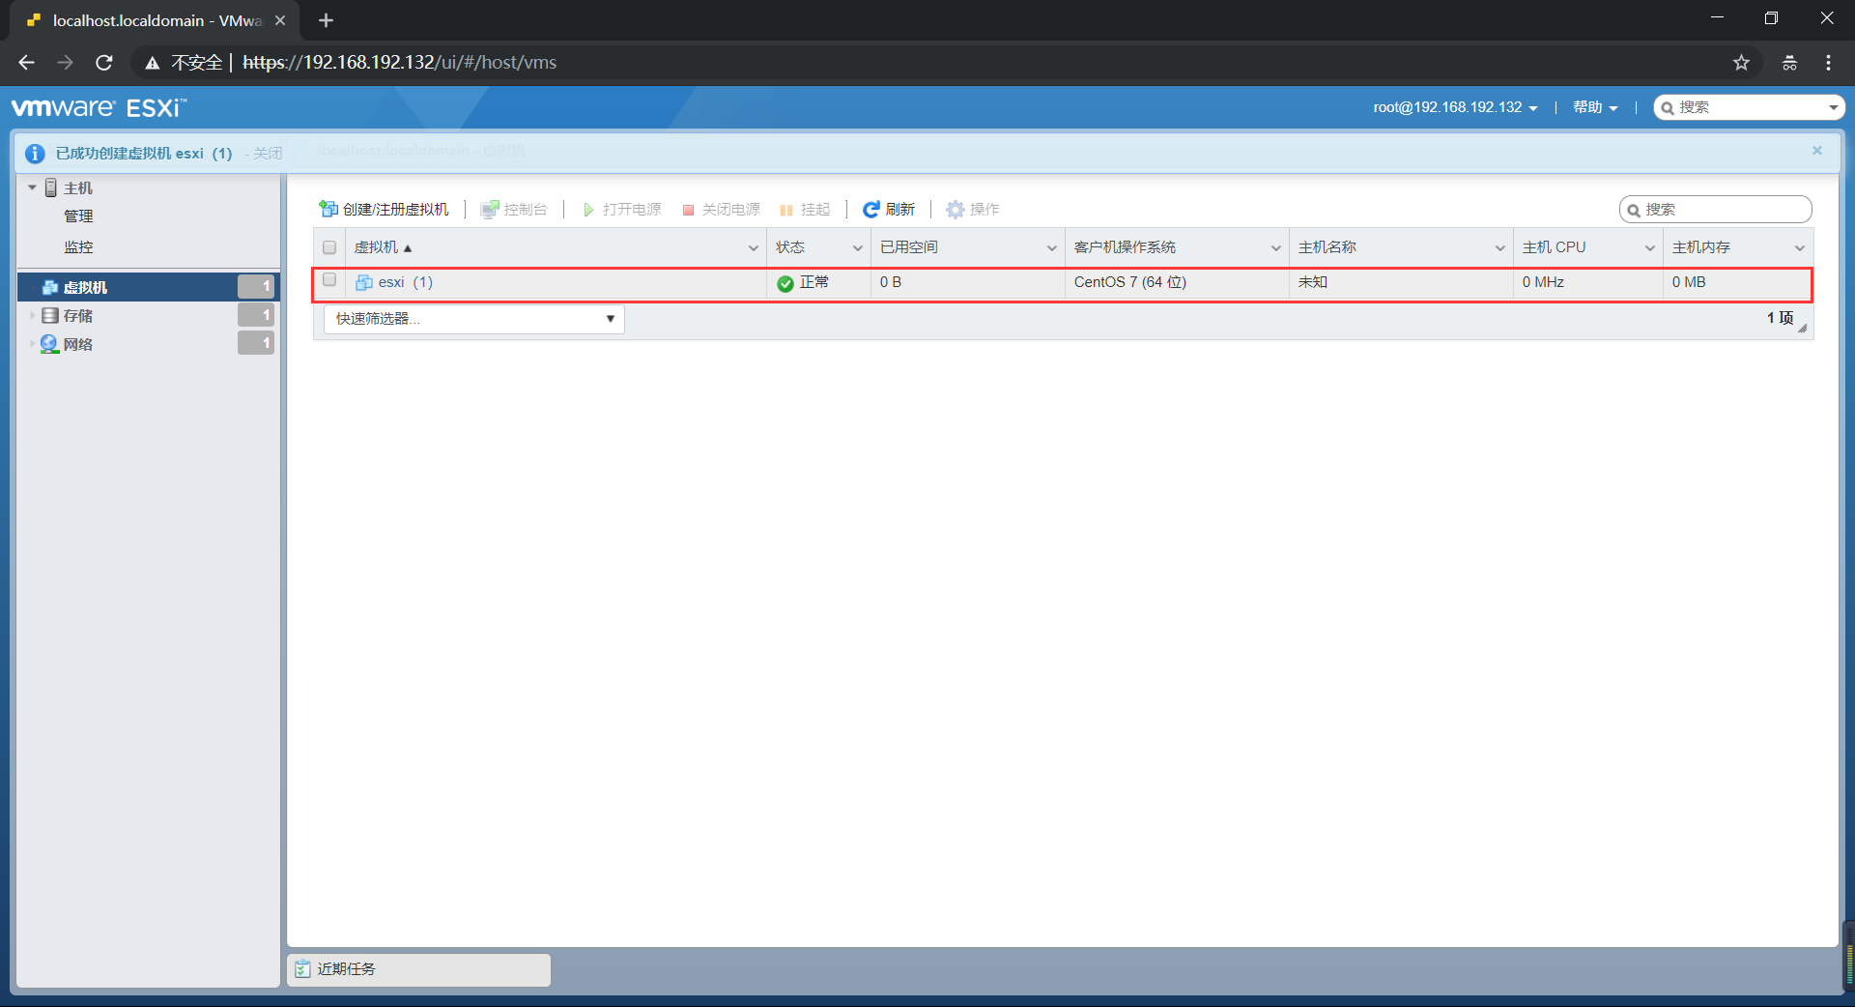Check the esxi (1) row checkbox

click(x=329, y=280)
